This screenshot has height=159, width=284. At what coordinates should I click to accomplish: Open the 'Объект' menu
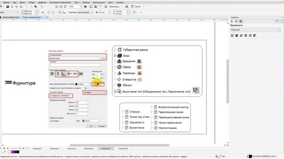tap(32, 3)
